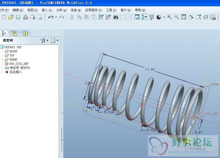This screenshot has height=158, width=220.
Task: Click the Refit to screen icon
Action: [184, 17]
